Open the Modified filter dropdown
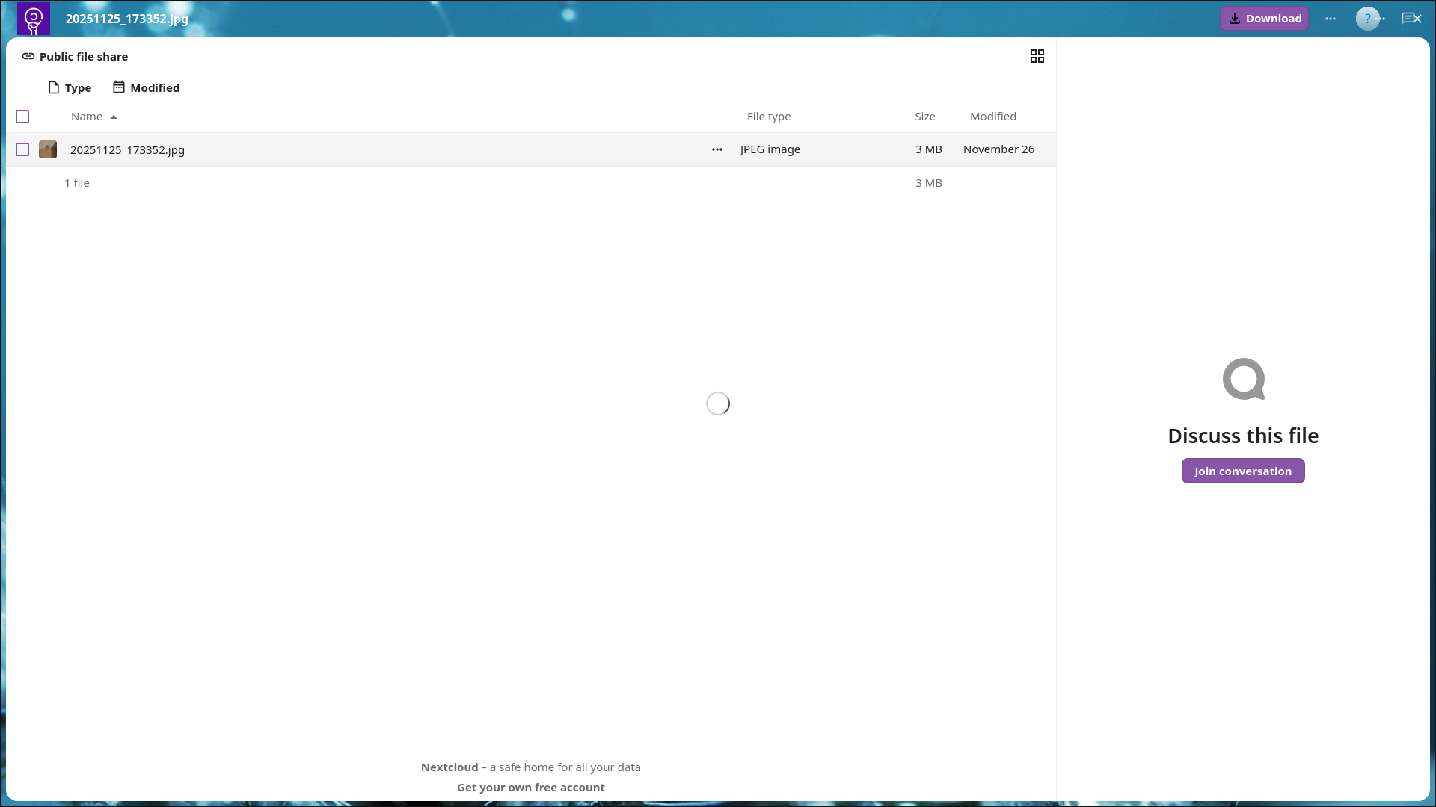The image size is (1436, 807). 147,88
